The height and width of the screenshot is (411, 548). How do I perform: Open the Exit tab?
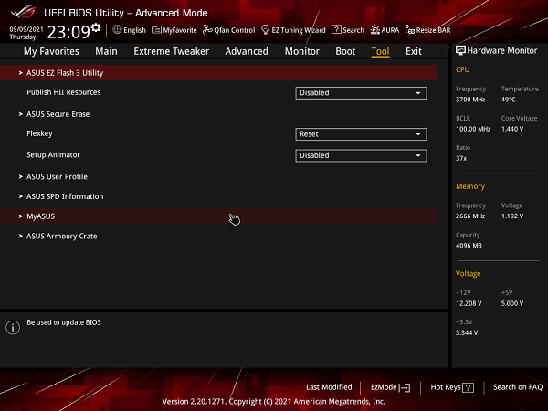point(414,51)
